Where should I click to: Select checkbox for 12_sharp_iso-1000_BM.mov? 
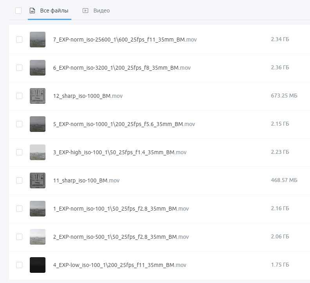click(19, 96)
